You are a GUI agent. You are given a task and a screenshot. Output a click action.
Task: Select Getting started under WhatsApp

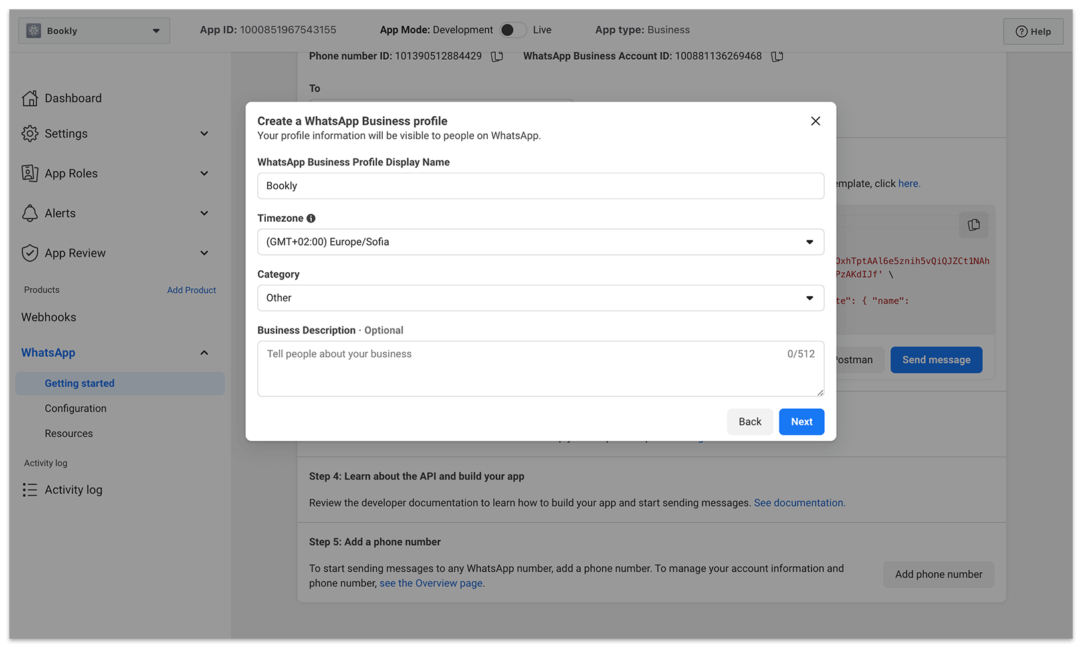coord(120,383)
